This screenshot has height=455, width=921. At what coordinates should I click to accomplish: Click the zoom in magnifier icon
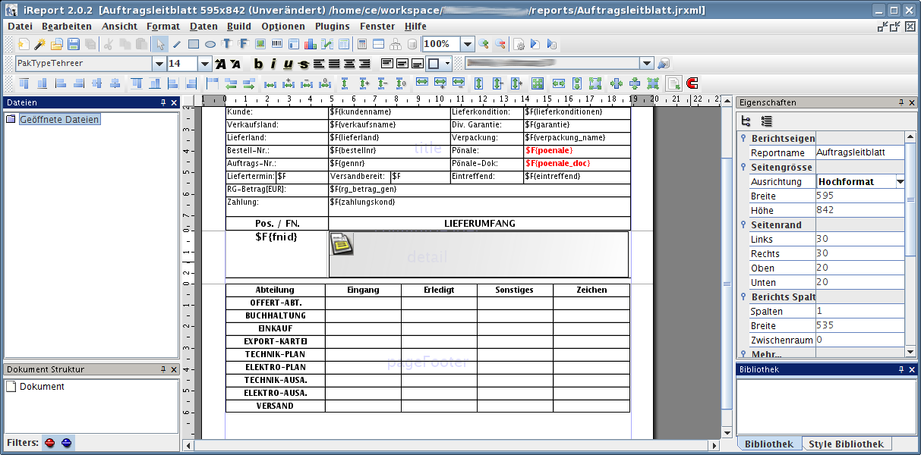coord(483,44)
